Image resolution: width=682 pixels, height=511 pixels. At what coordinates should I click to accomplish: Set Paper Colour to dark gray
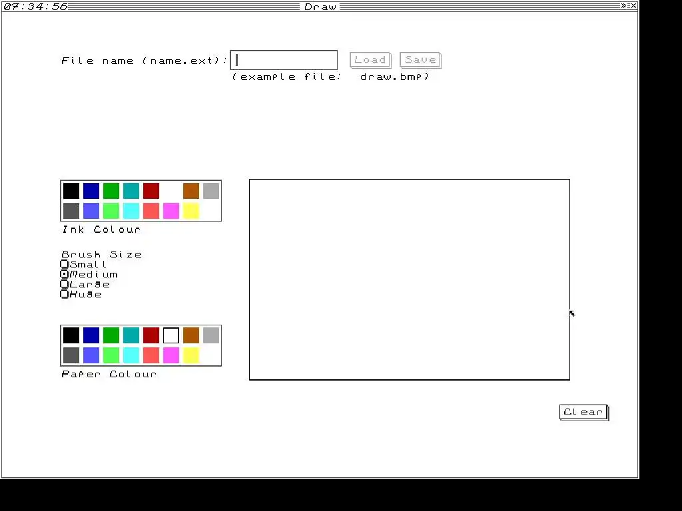click(71, 355)
